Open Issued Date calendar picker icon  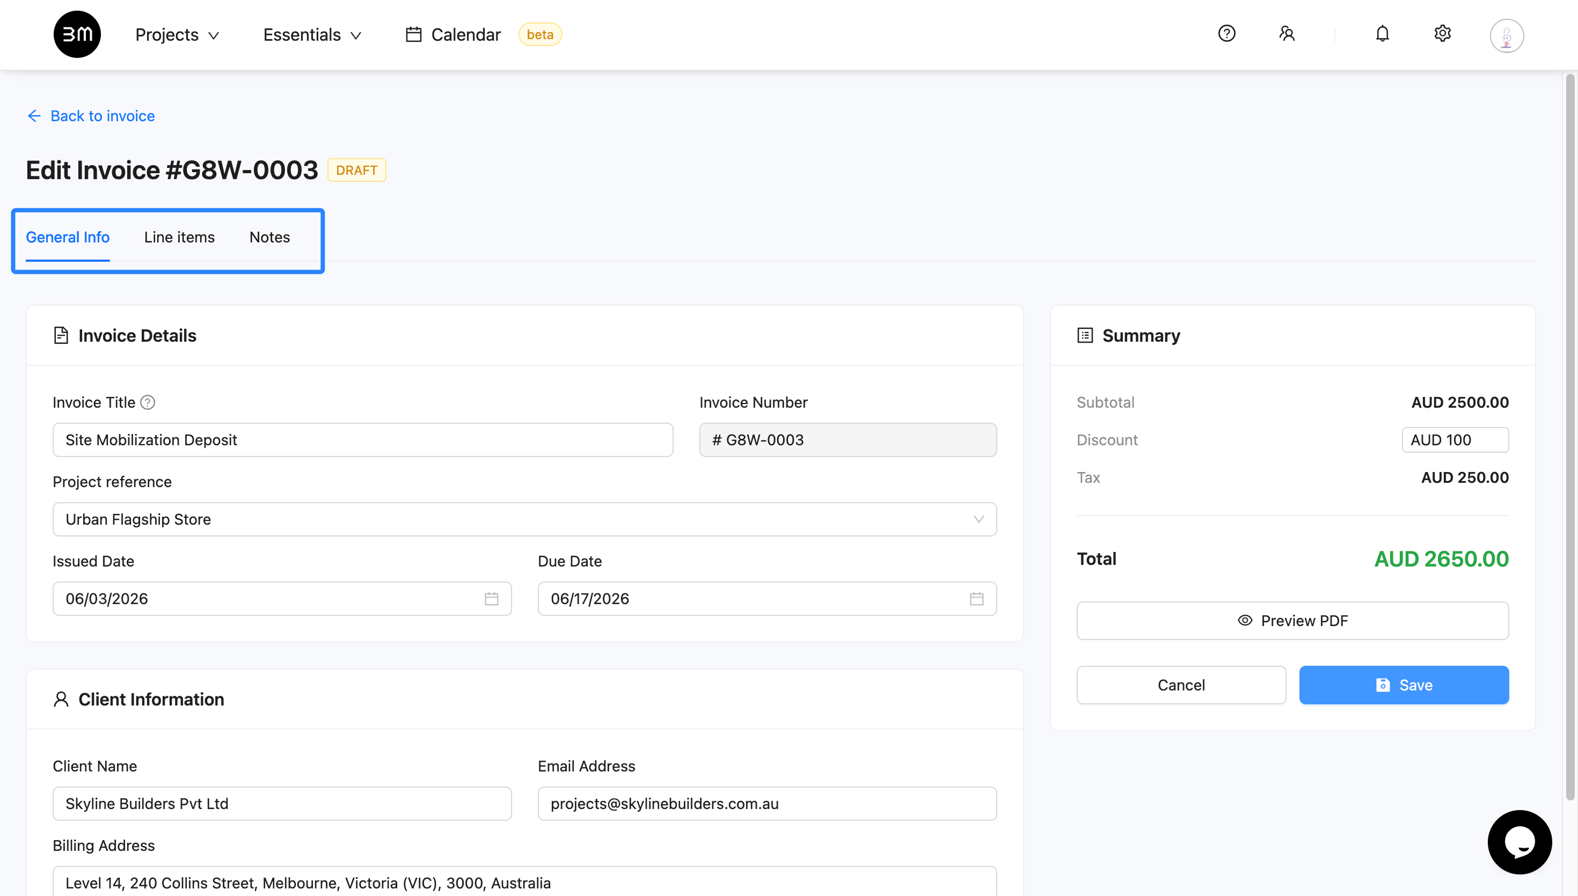(491, 599)
